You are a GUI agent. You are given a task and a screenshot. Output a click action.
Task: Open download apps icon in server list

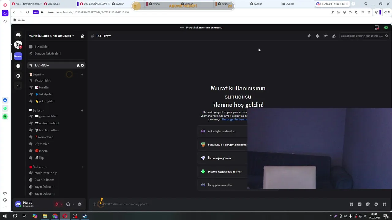(18, 86)
